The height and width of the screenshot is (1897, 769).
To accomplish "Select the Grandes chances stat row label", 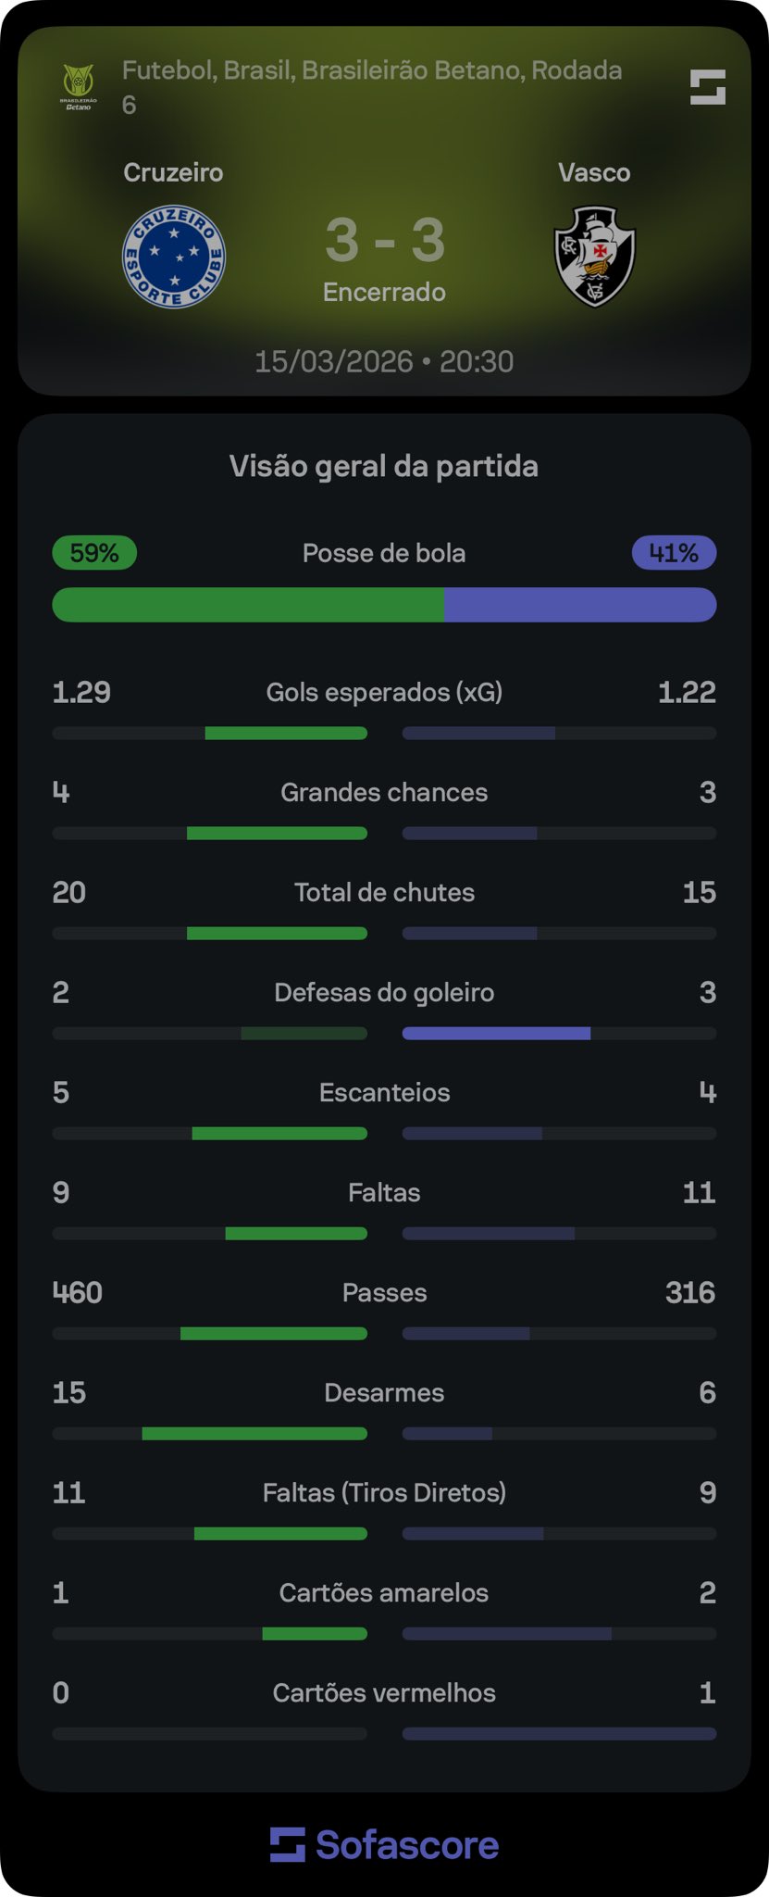I will (x=384, y=792).
